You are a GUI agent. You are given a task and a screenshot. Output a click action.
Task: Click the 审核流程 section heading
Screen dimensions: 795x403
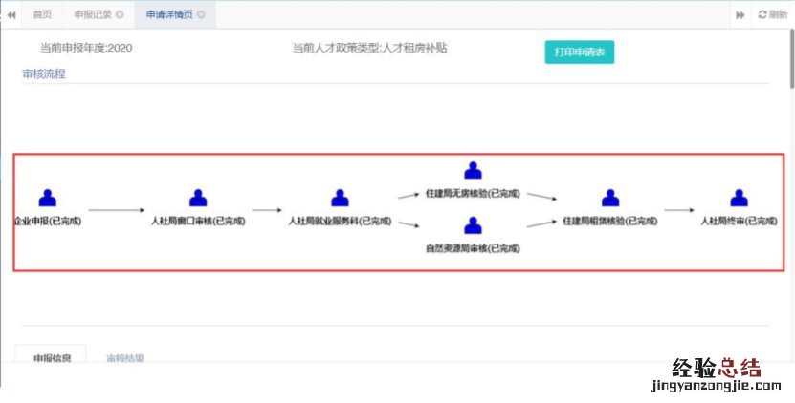[x=44, y=74]
